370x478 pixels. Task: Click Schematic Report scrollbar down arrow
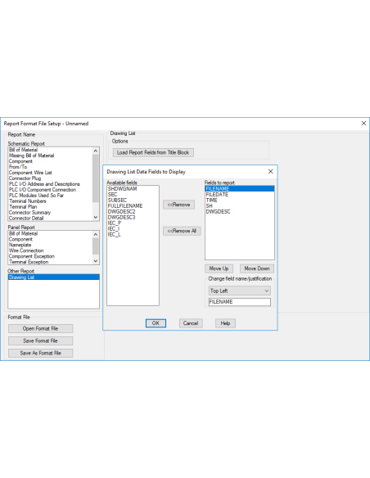[x=96, y=218]
